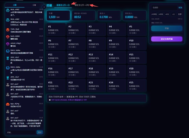Select the 激進池 (25→1) pool tab
The height and width of the screenshot is (138, 189).
pyautogui.click(x=63, y=5)
